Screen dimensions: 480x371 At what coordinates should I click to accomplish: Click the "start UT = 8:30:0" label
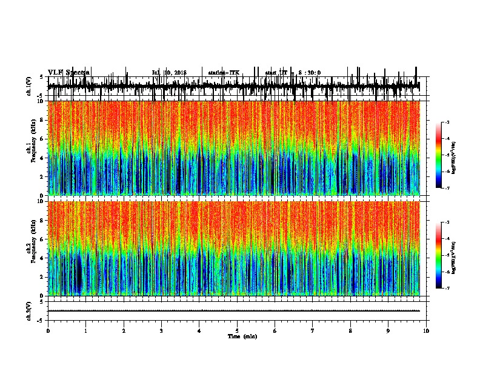click(293, 73)
